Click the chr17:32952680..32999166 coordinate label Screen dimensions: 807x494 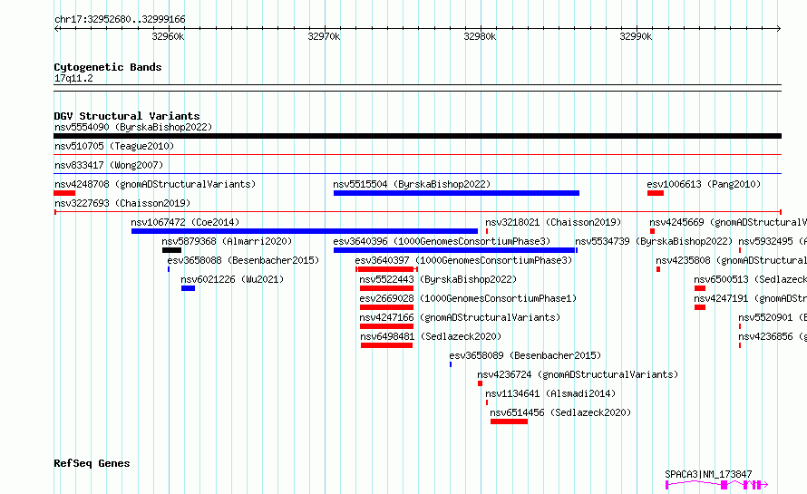(x=120, y=19)
